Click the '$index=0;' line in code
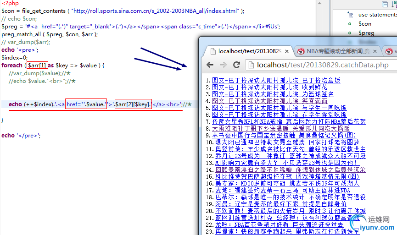 coord(14,58)
